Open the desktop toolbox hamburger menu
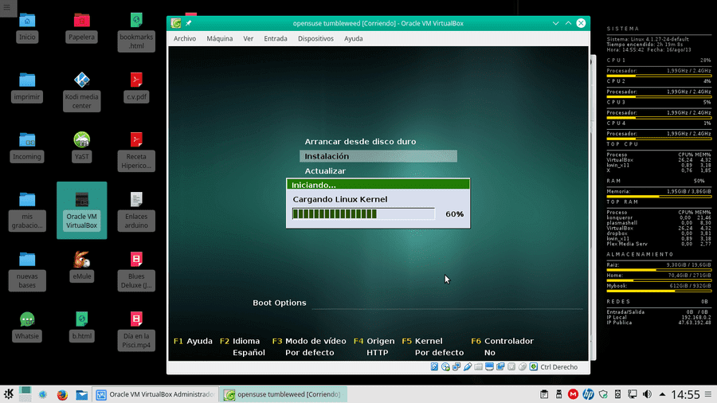Viewport: 717px width, 403px height. [7, 8]
